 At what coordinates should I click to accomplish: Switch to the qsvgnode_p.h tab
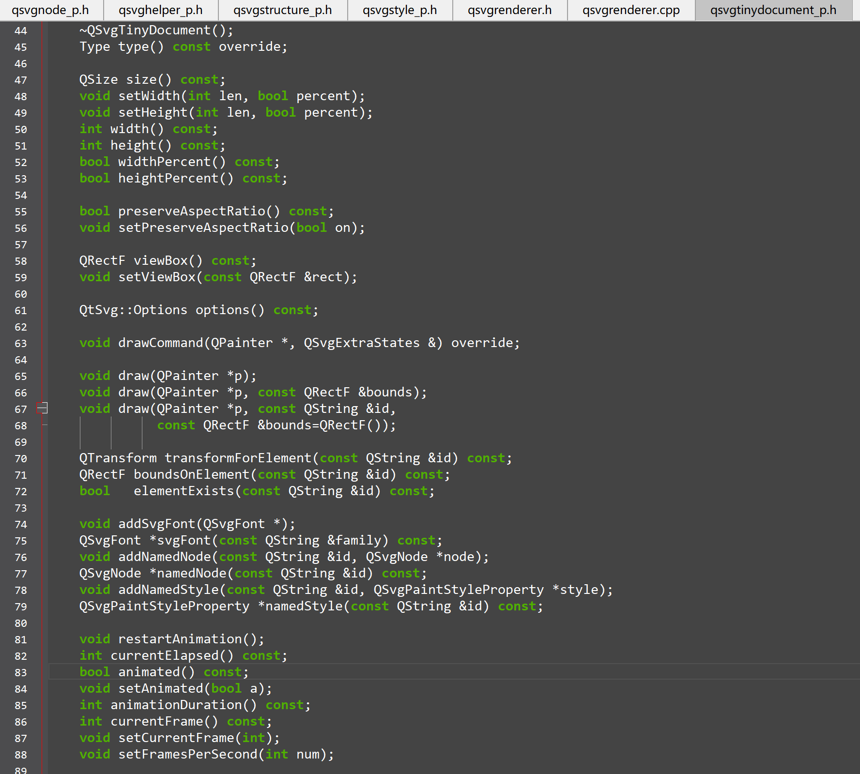click(x=50, y=10)
